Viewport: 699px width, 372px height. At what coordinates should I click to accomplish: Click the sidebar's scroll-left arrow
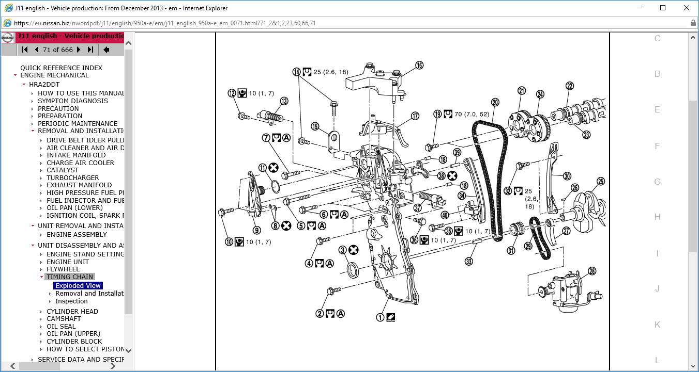[x=13, y=366]
